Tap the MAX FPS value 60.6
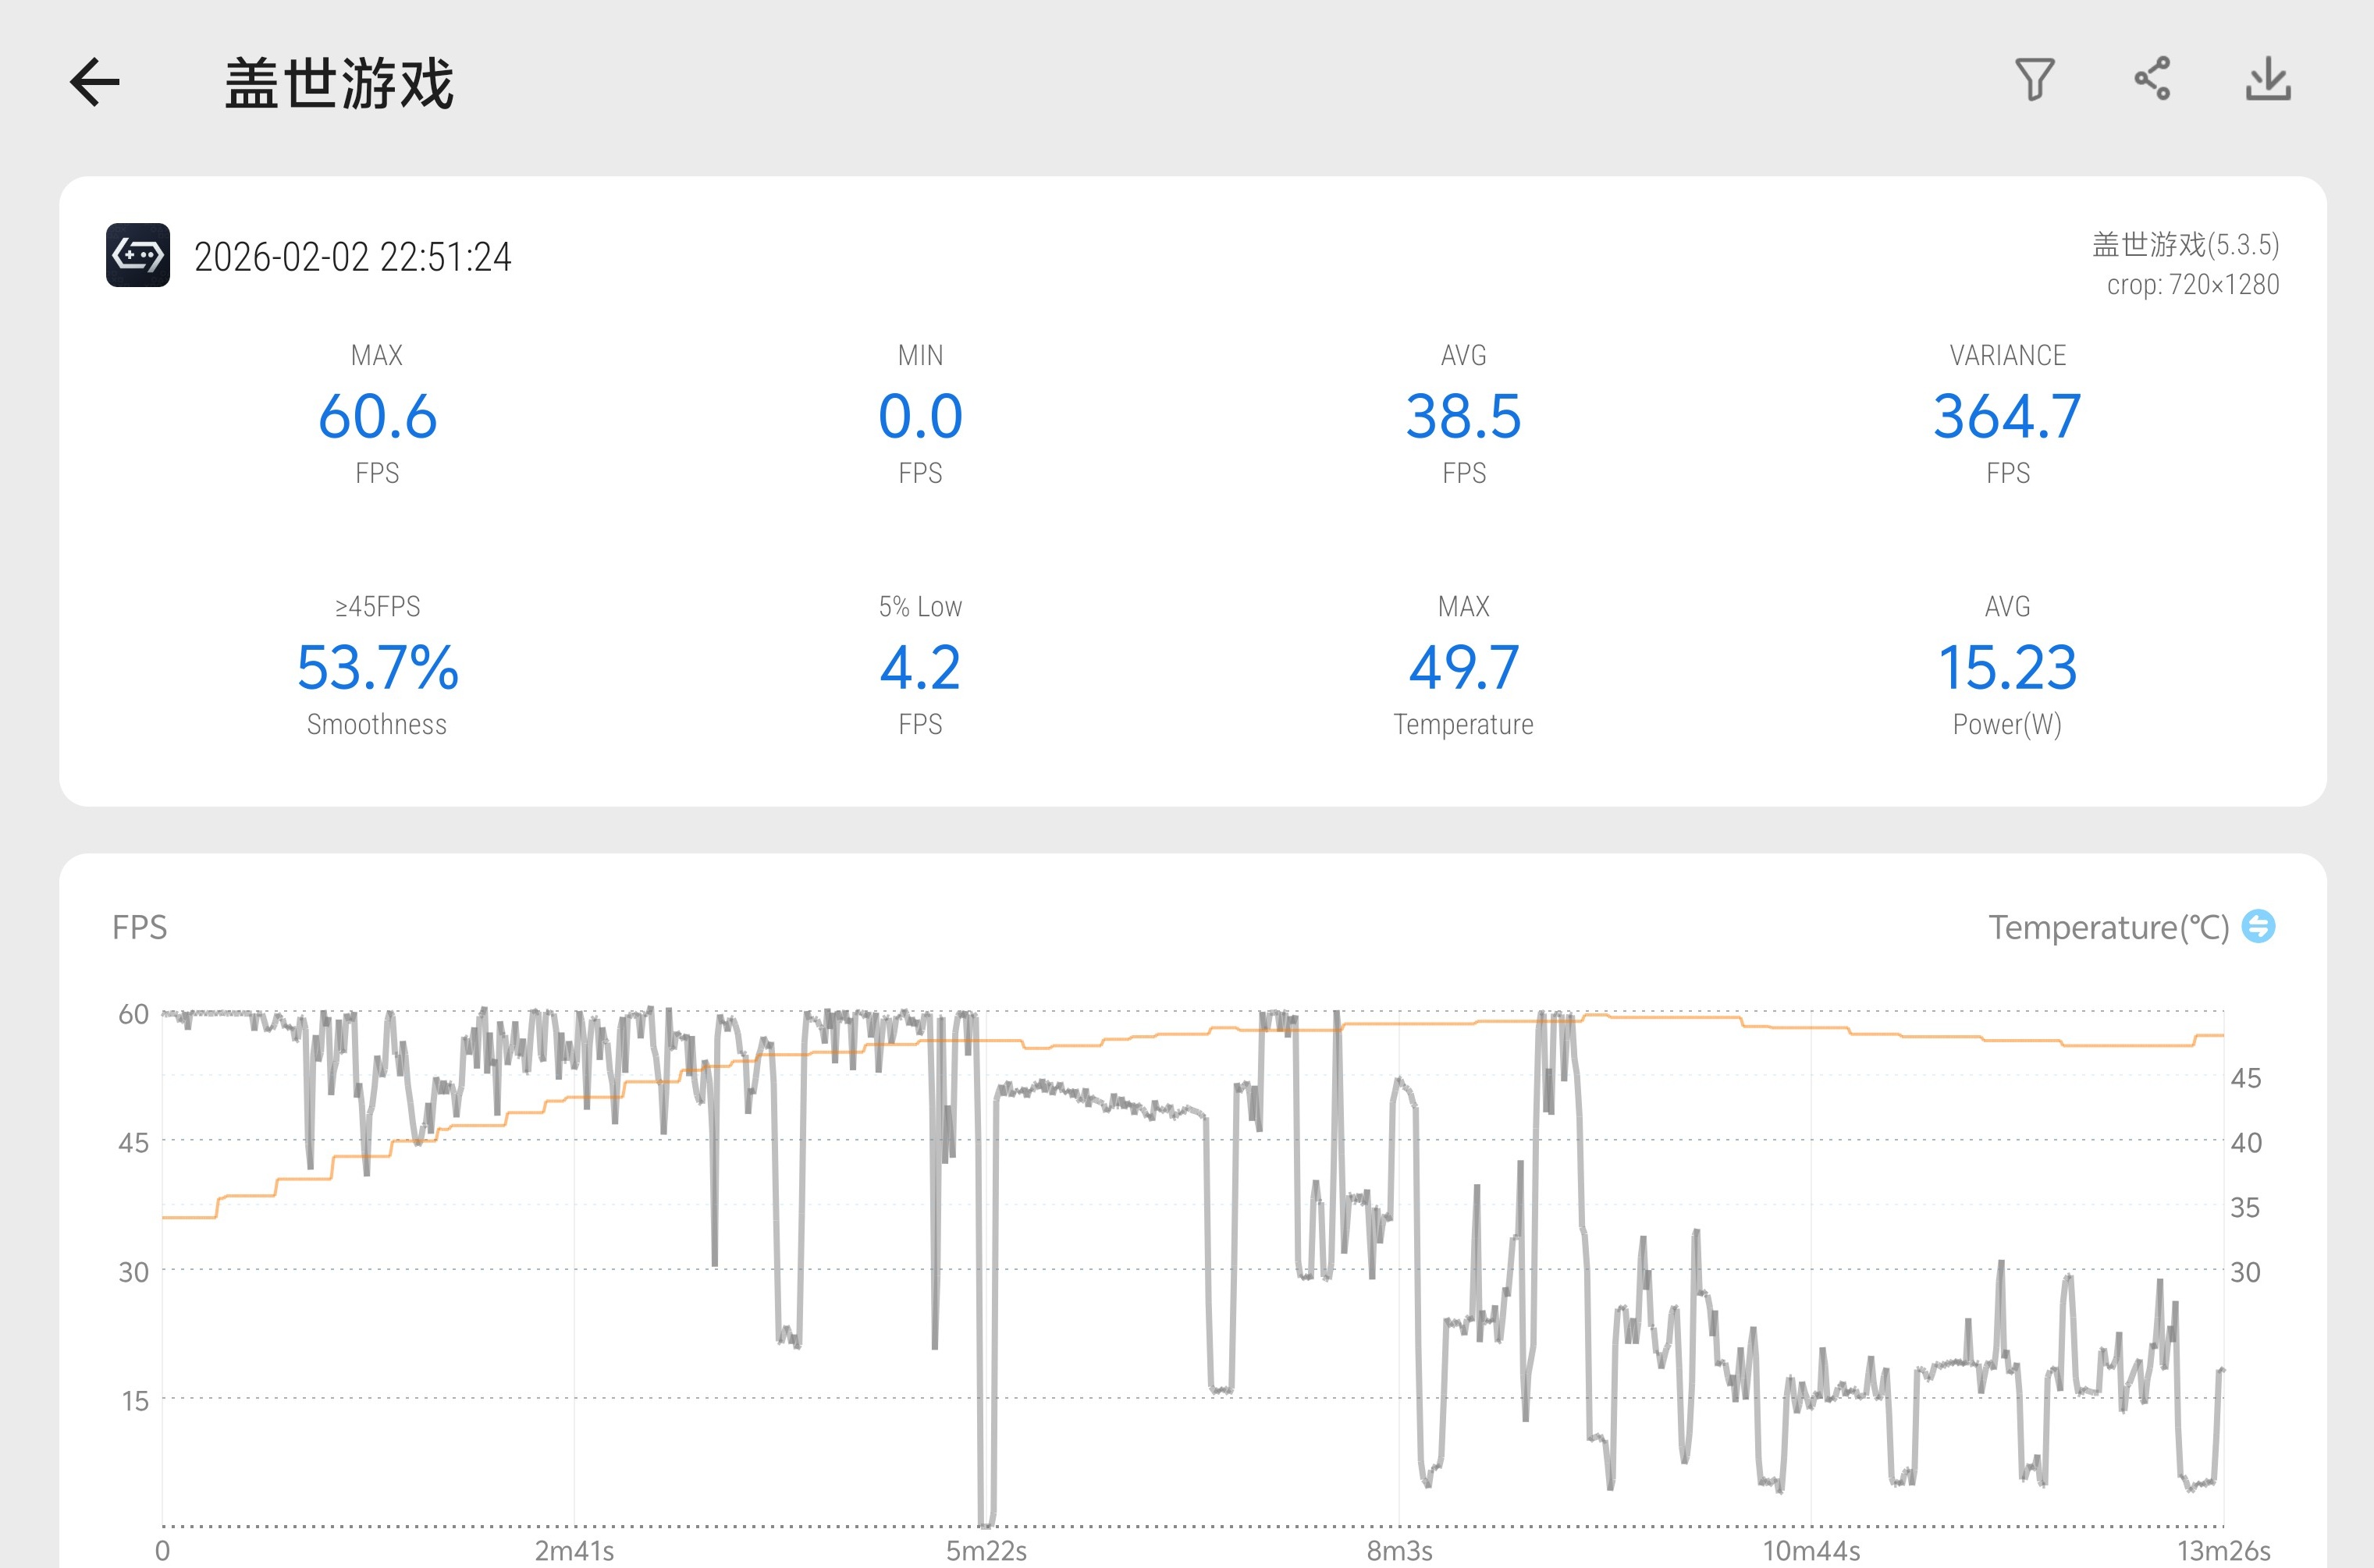 click(x=377, y=416)
